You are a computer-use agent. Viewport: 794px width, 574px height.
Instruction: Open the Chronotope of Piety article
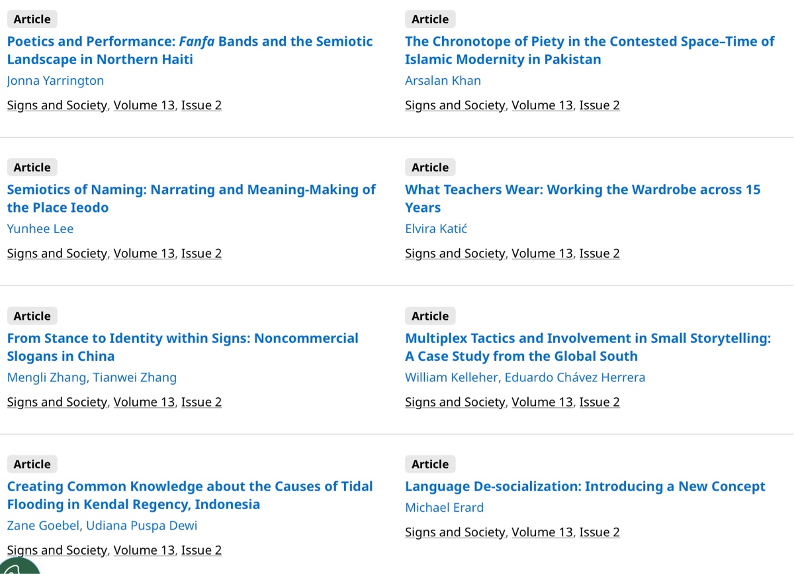(589, 50)
